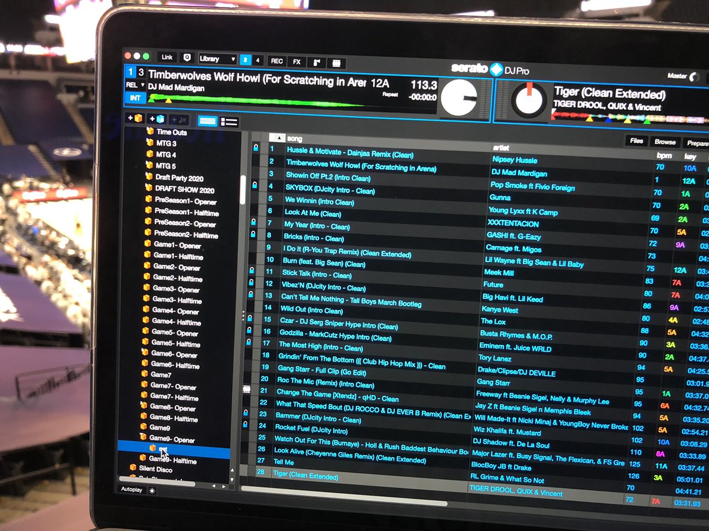This screenshot has height=531, width=709.
Task: Switch to 4 deck mode
Action: (x=258, y=60)
